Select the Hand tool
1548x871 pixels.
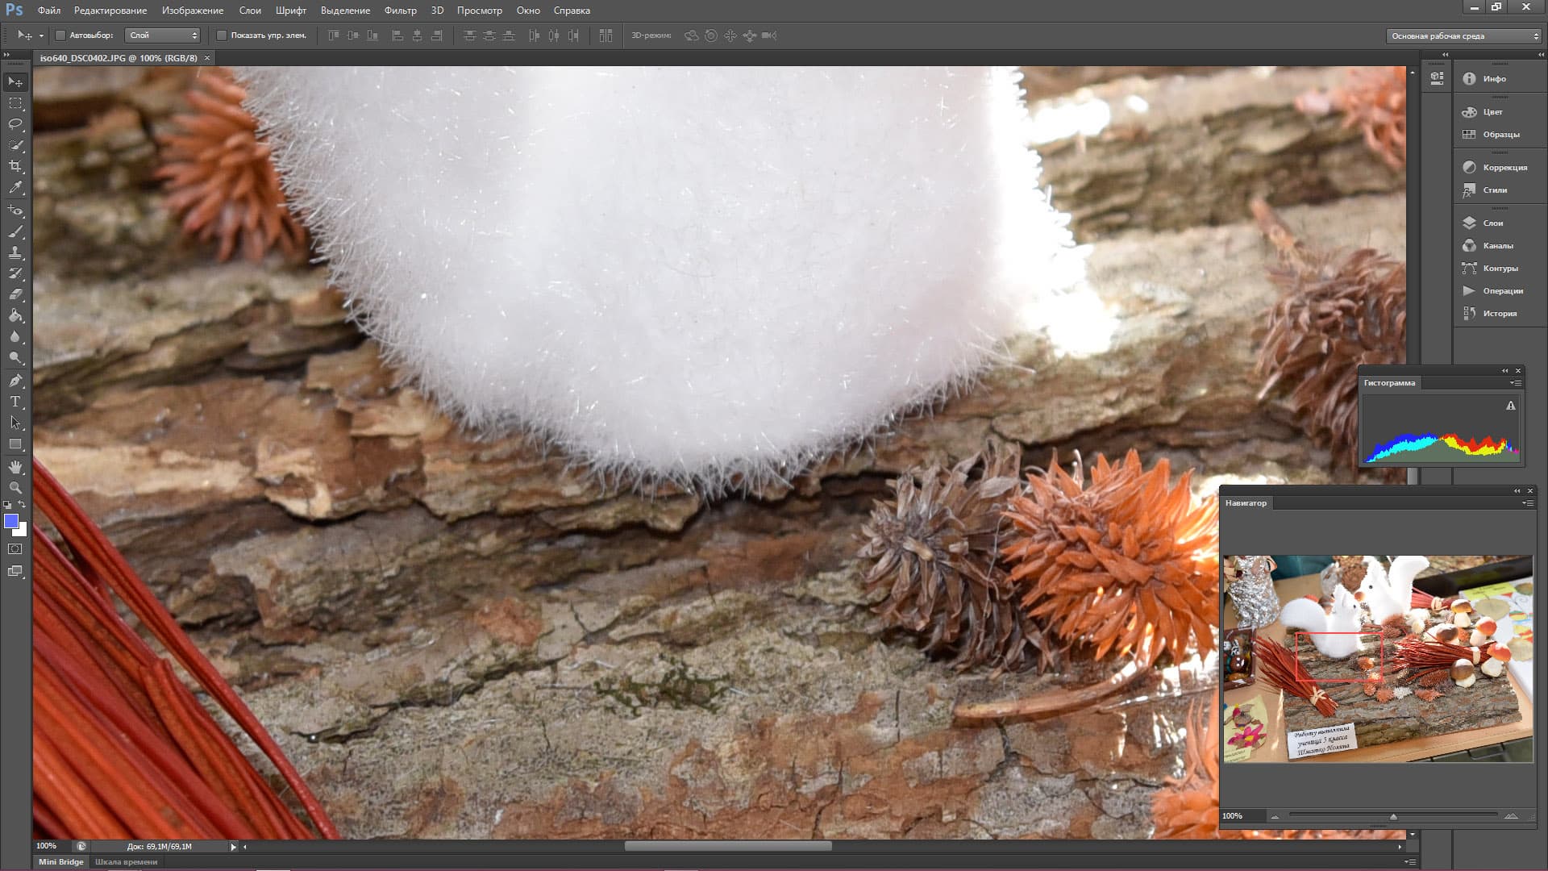pyautogui.click(x=15, y=467)
